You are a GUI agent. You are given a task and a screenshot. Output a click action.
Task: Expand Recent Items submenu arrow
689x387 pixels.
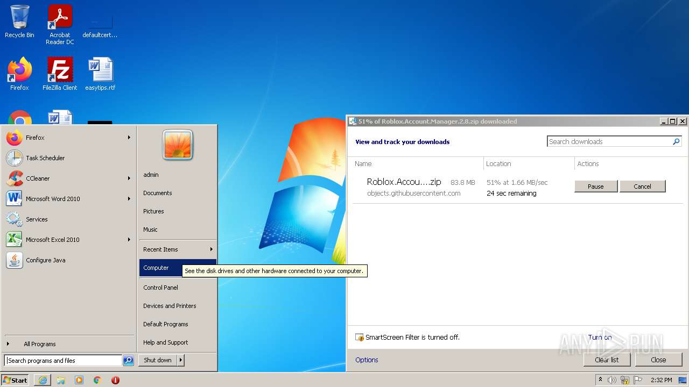coord(212,249)
